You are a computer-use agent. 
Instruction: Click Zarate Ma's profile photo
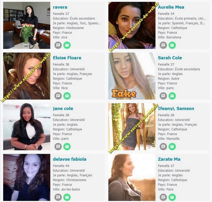coord(132,177)
